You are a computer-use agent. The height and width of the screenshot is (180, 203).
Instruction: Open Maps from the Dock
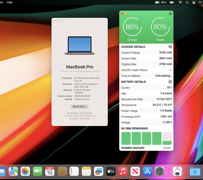[13, 171]
